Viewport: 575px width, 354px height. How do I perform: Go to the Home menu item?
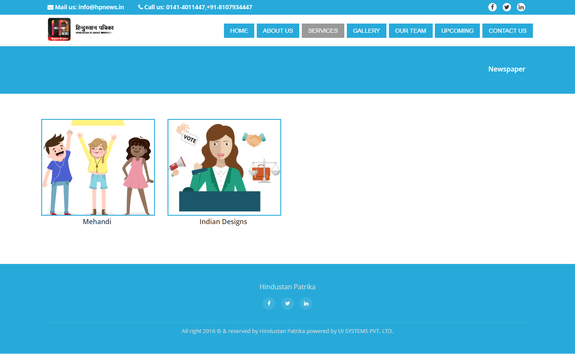coord(239,31)
